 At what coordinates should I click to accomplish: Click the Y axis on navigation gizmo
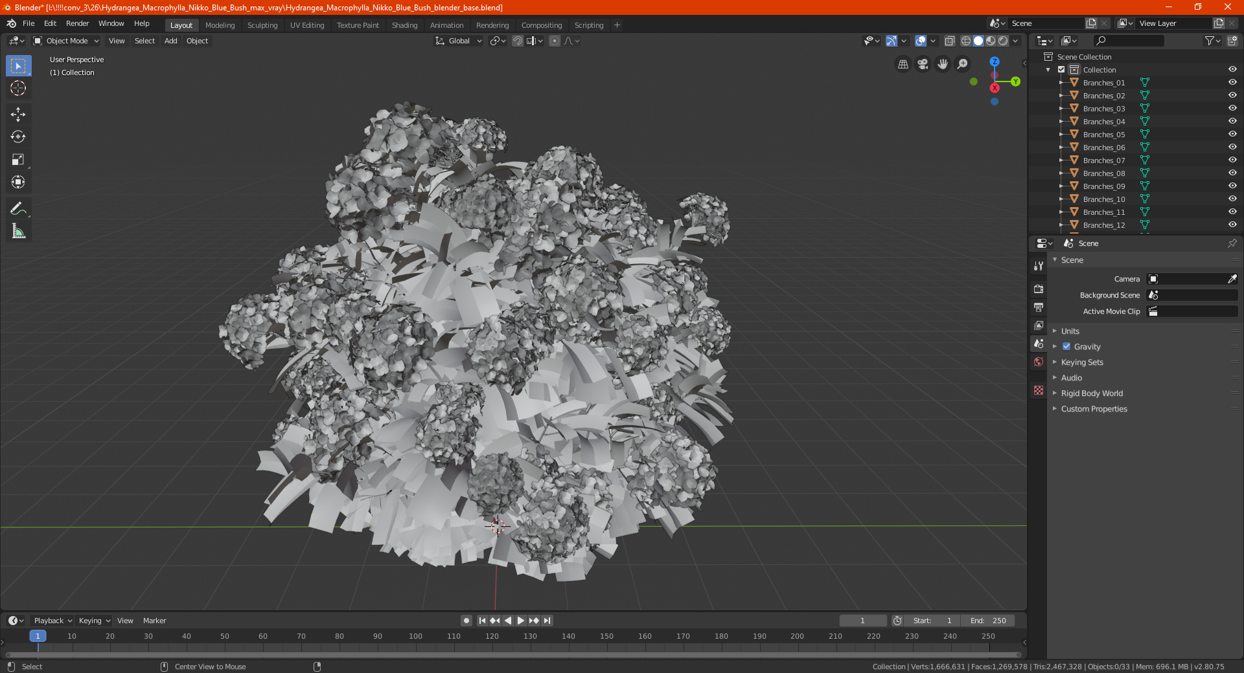click(1015, 82)
